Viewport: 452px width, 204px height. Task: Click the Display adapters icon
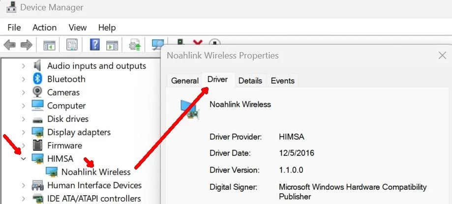coord(37,132)
